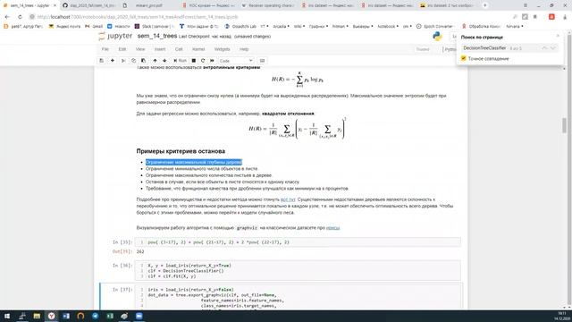Click the notebook title sem_14_trees
572x322 pixels.
click(x=157, y=36)
